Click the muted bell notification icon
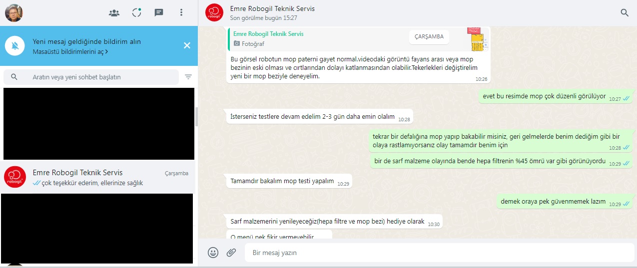The height and width of the screenshot is (268, 637). click(x=15, y=46)
